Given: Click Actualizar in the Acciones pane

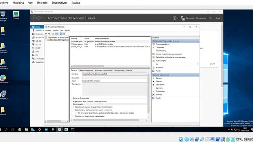Looking at the screenshot, I should click(159, 67).
